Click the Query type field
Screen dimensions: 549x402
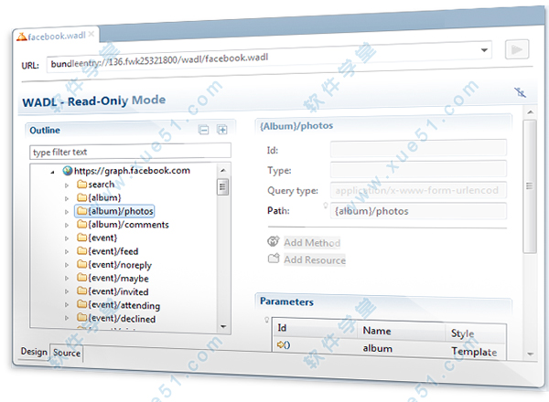pyautogui.click(x=418, y=190)
